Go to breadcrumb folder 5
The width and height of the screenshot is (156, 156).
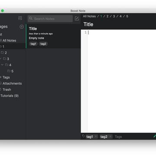click(x=127, y=16)
